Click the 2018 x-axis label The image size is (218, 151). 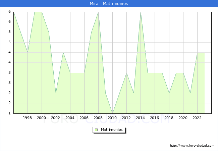pos(169,118)
